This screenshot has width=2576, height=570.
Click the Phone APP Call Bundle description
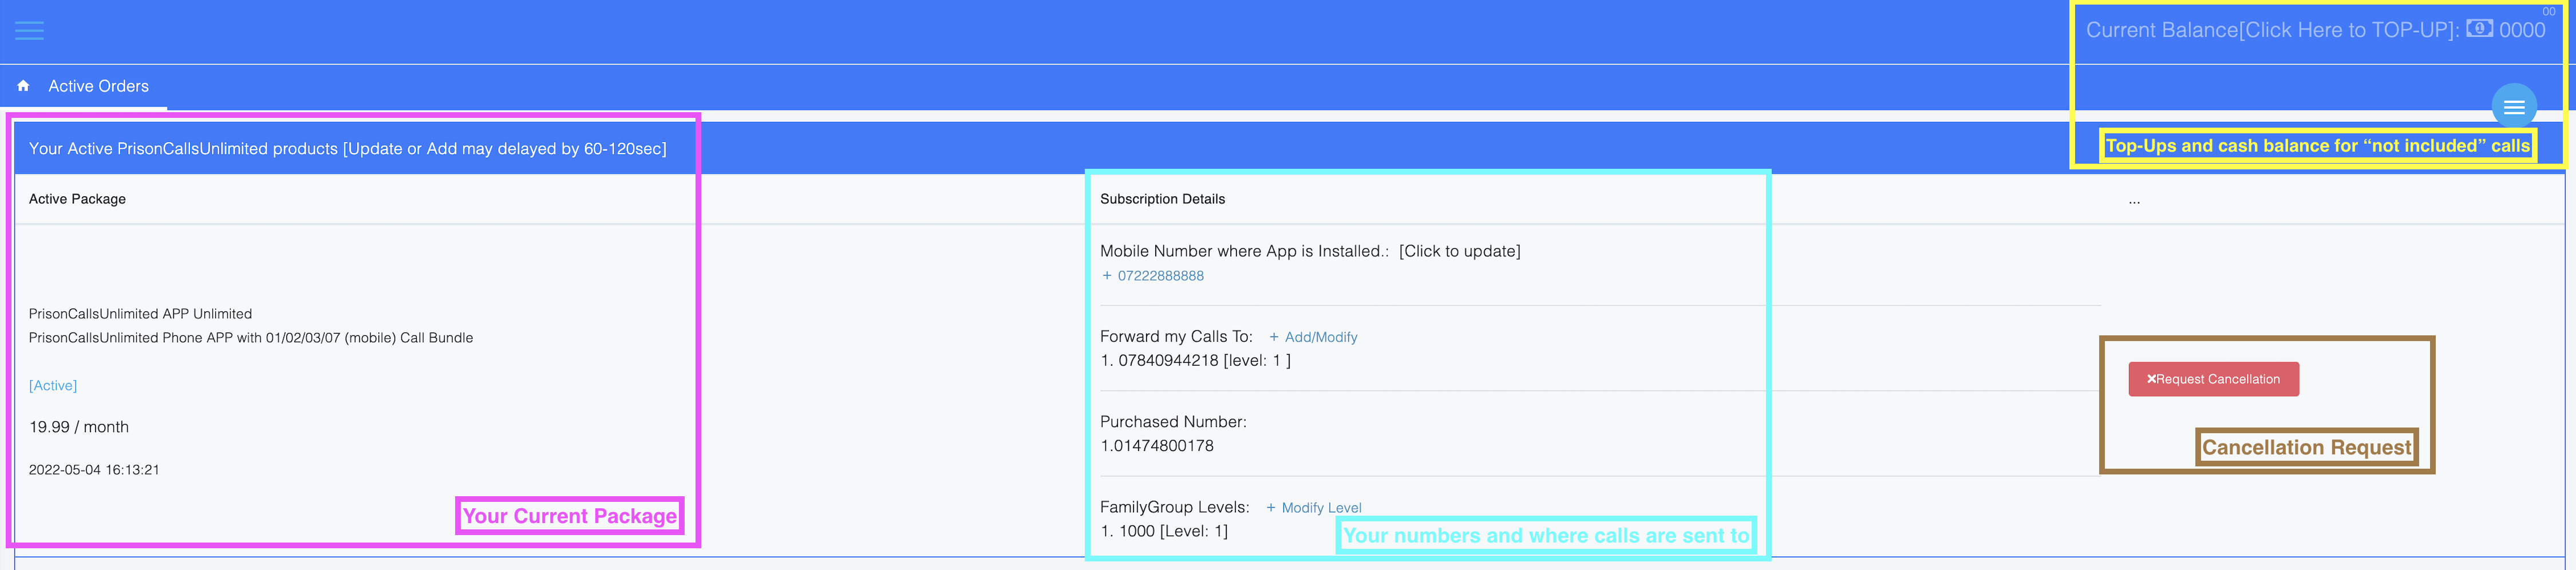click(x=251, y=338)
